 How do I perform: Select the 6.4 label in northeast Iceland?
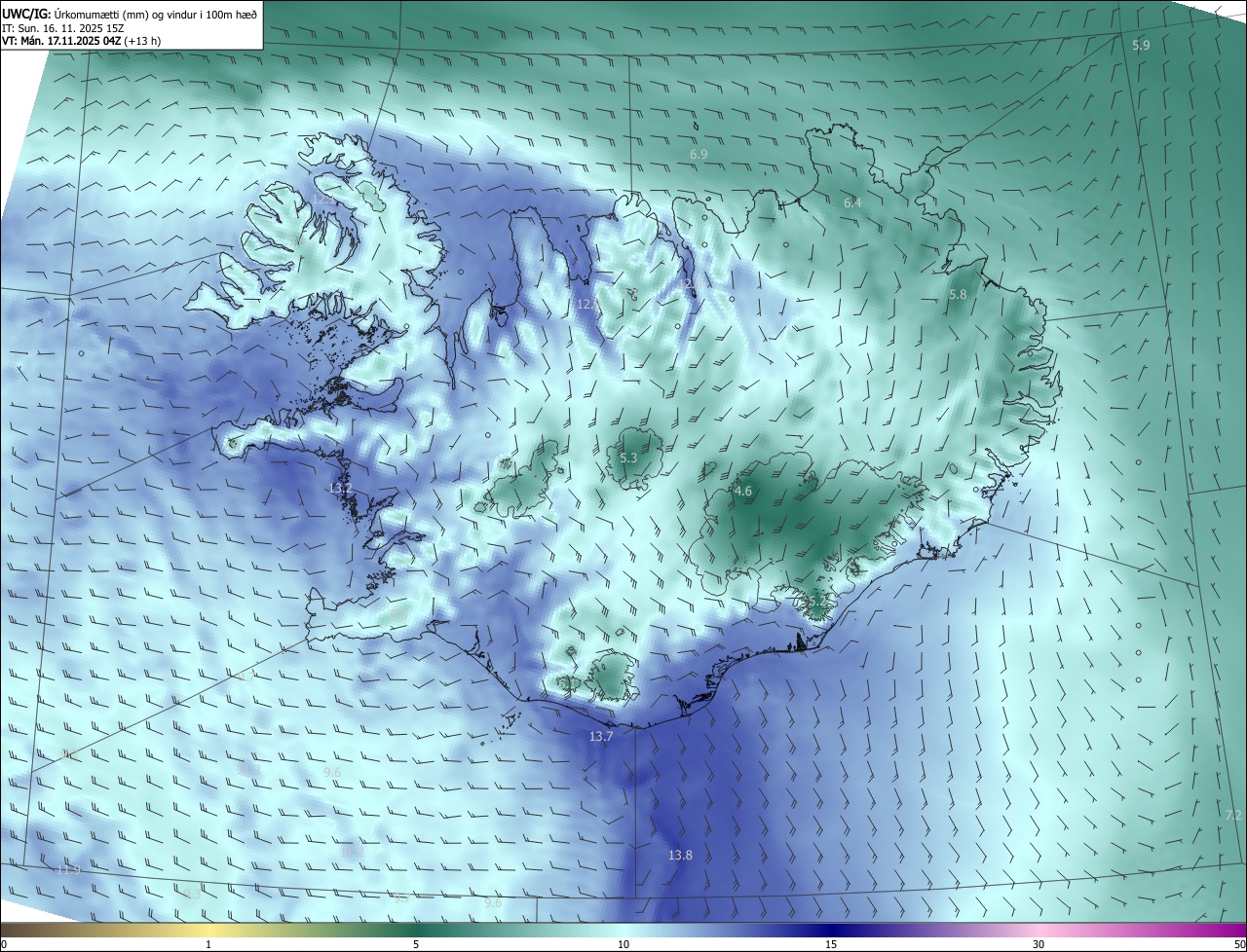(852, 202)
